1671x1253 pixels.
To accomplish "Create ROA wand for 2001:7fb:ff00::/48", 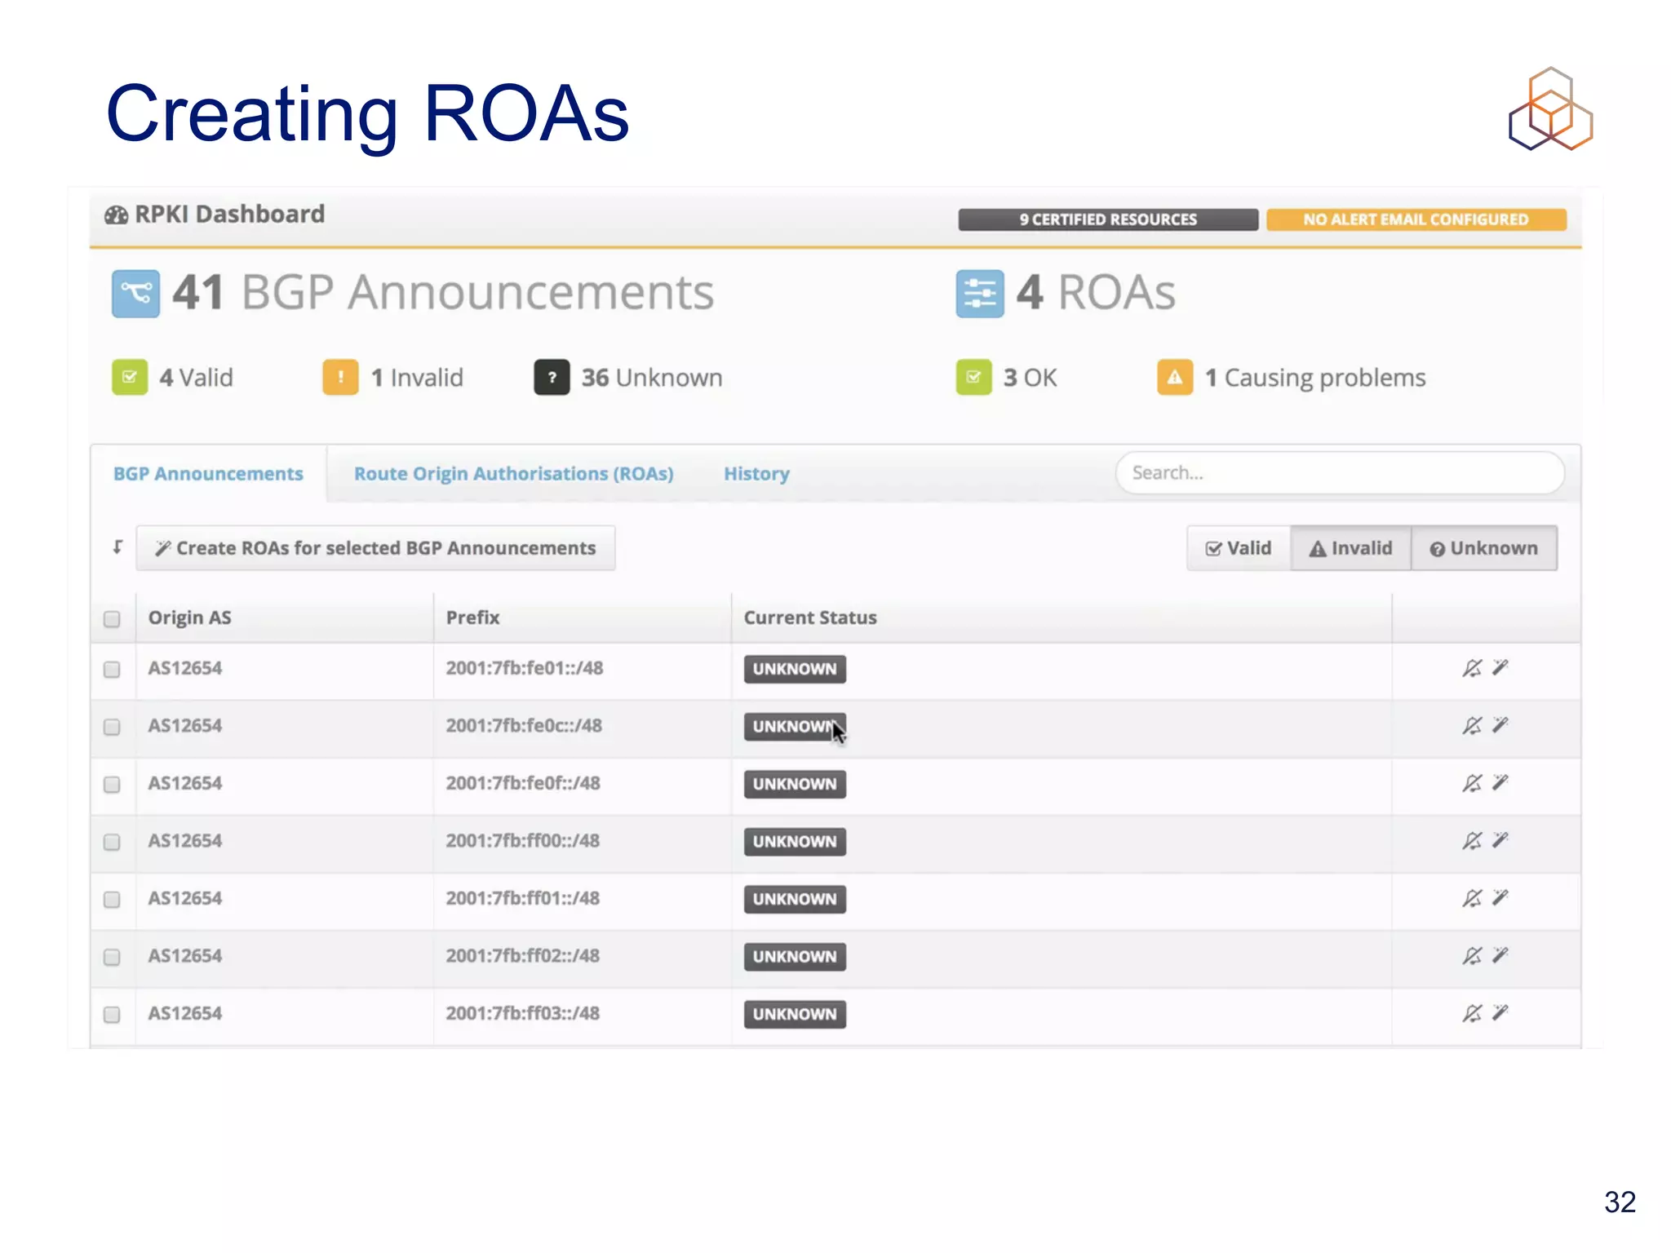I will pyautogui.click(x=1500, y=840).
